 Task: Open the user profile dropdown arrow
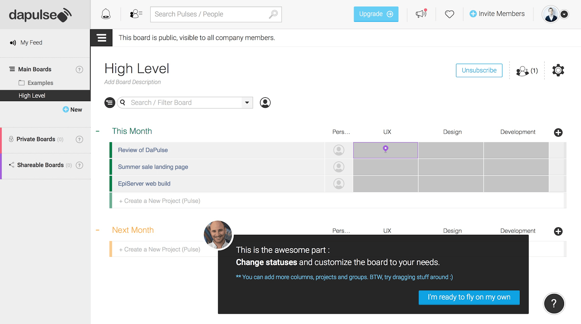(564, 14)
